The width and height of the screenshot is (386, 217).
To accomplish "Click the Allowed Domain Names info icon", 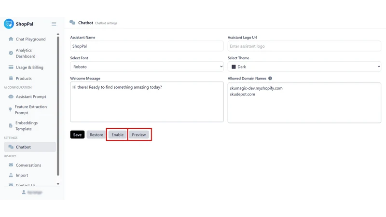I will coord(270,78).
